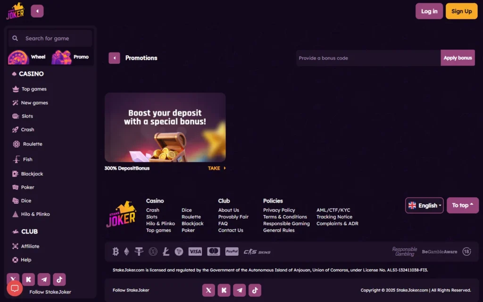Click the Visa payment icon
The width and height of the screenshot is (483, 302).
(195, 252)
